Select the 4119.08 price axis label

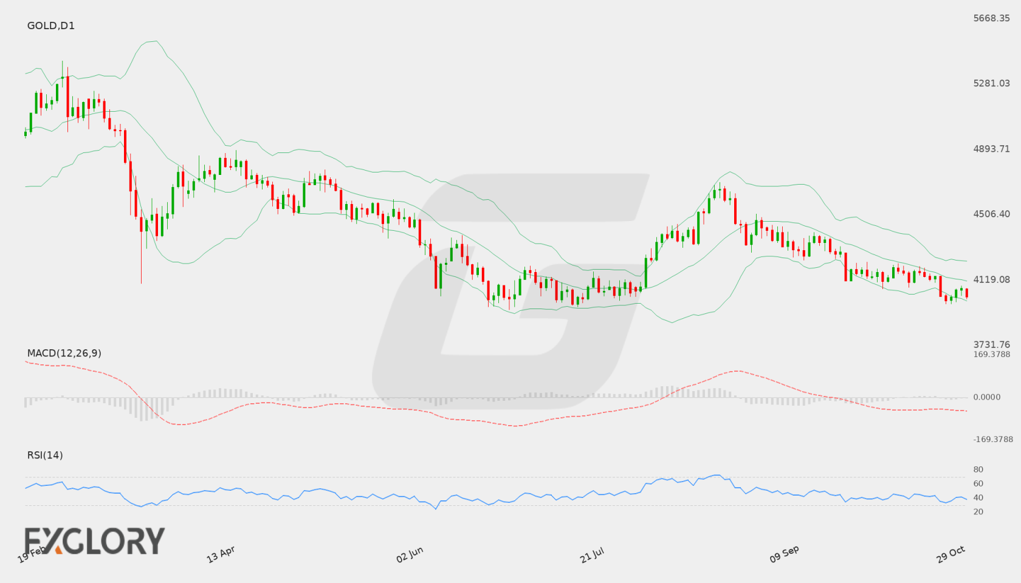point(992,279)
